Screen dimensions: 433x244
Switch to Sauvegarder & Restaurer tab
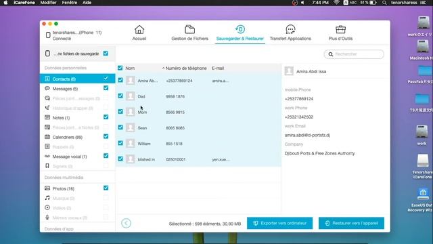[x=240, y=33]
